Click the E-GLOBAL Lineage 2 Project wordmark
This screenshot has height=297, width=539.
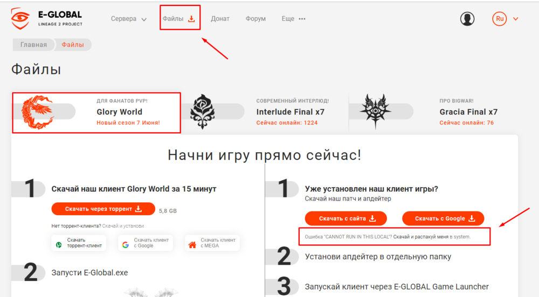60,18
